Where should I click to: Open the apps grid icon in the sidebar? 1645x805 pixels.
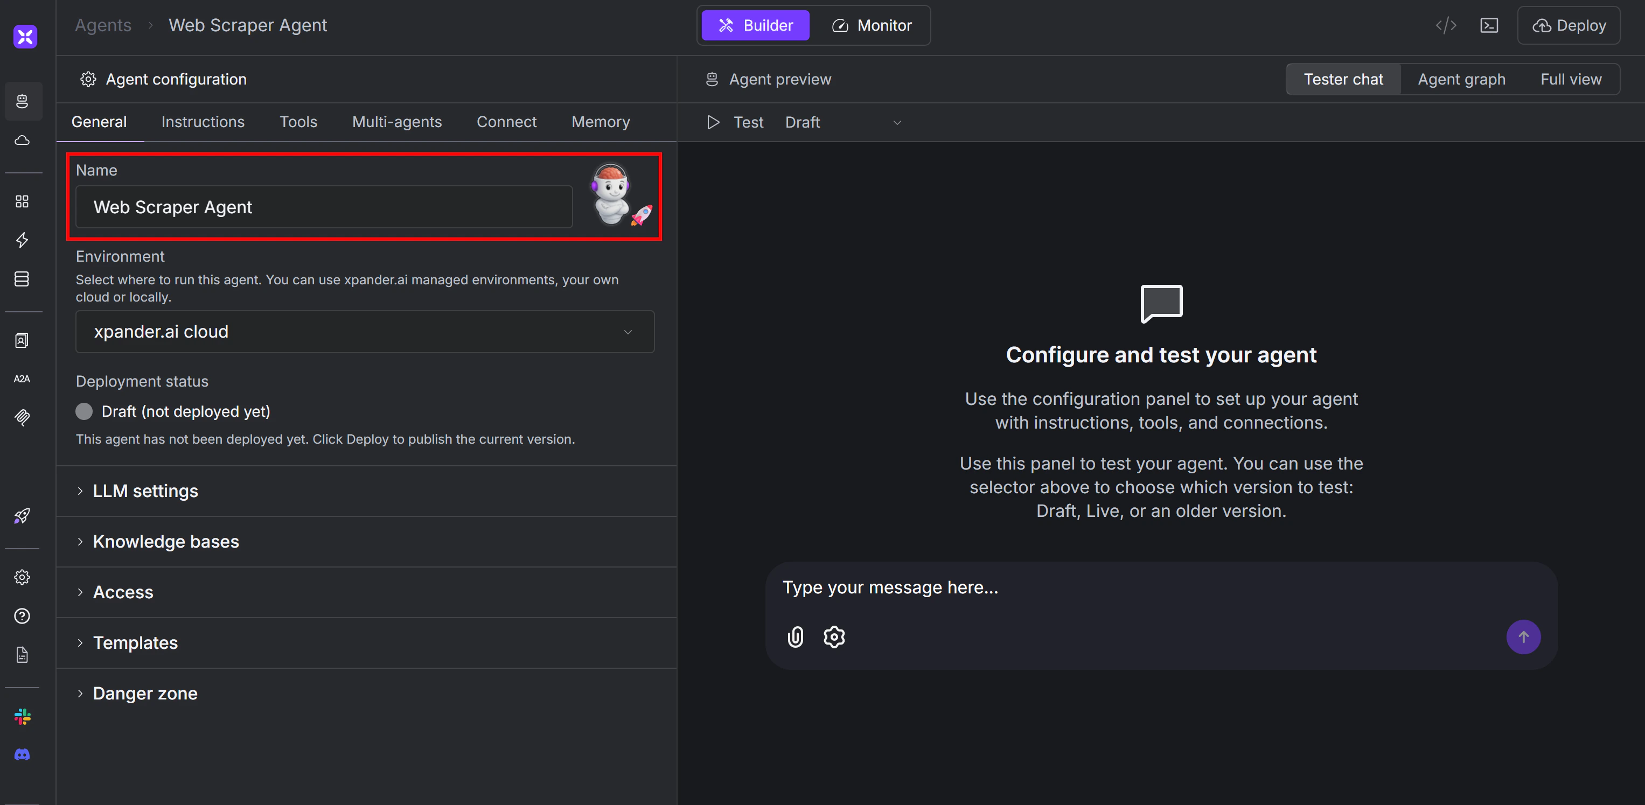23,201
